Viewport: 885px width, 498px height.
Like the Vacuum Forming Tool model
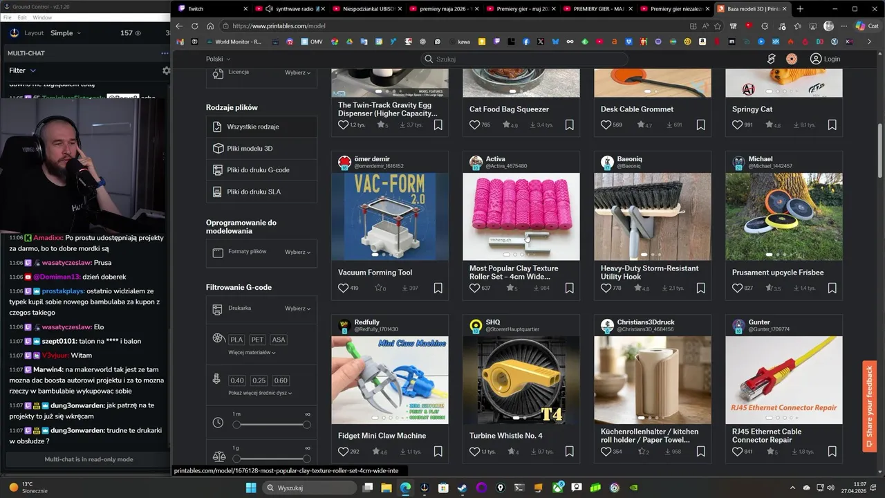pos(343,288)
